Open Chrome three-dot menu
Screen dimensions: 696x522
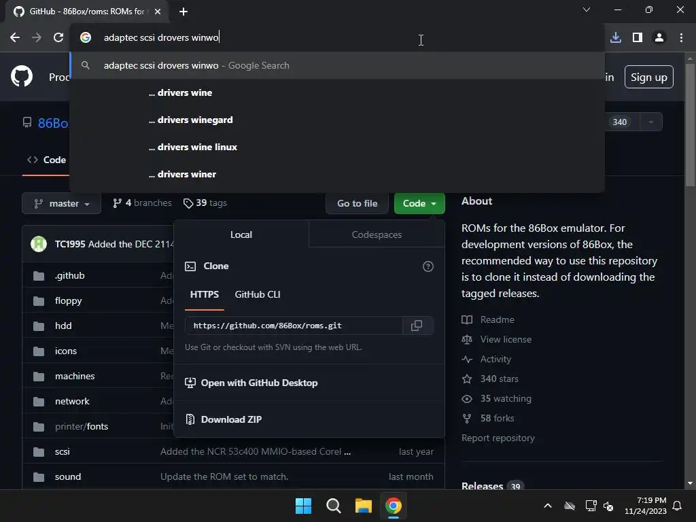(681, 38)
